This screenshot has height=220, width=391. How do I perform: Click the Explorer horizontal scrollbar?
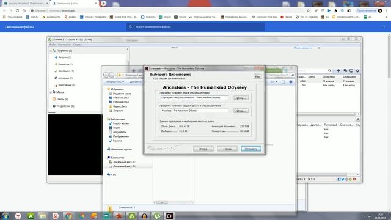coord(174,202)
